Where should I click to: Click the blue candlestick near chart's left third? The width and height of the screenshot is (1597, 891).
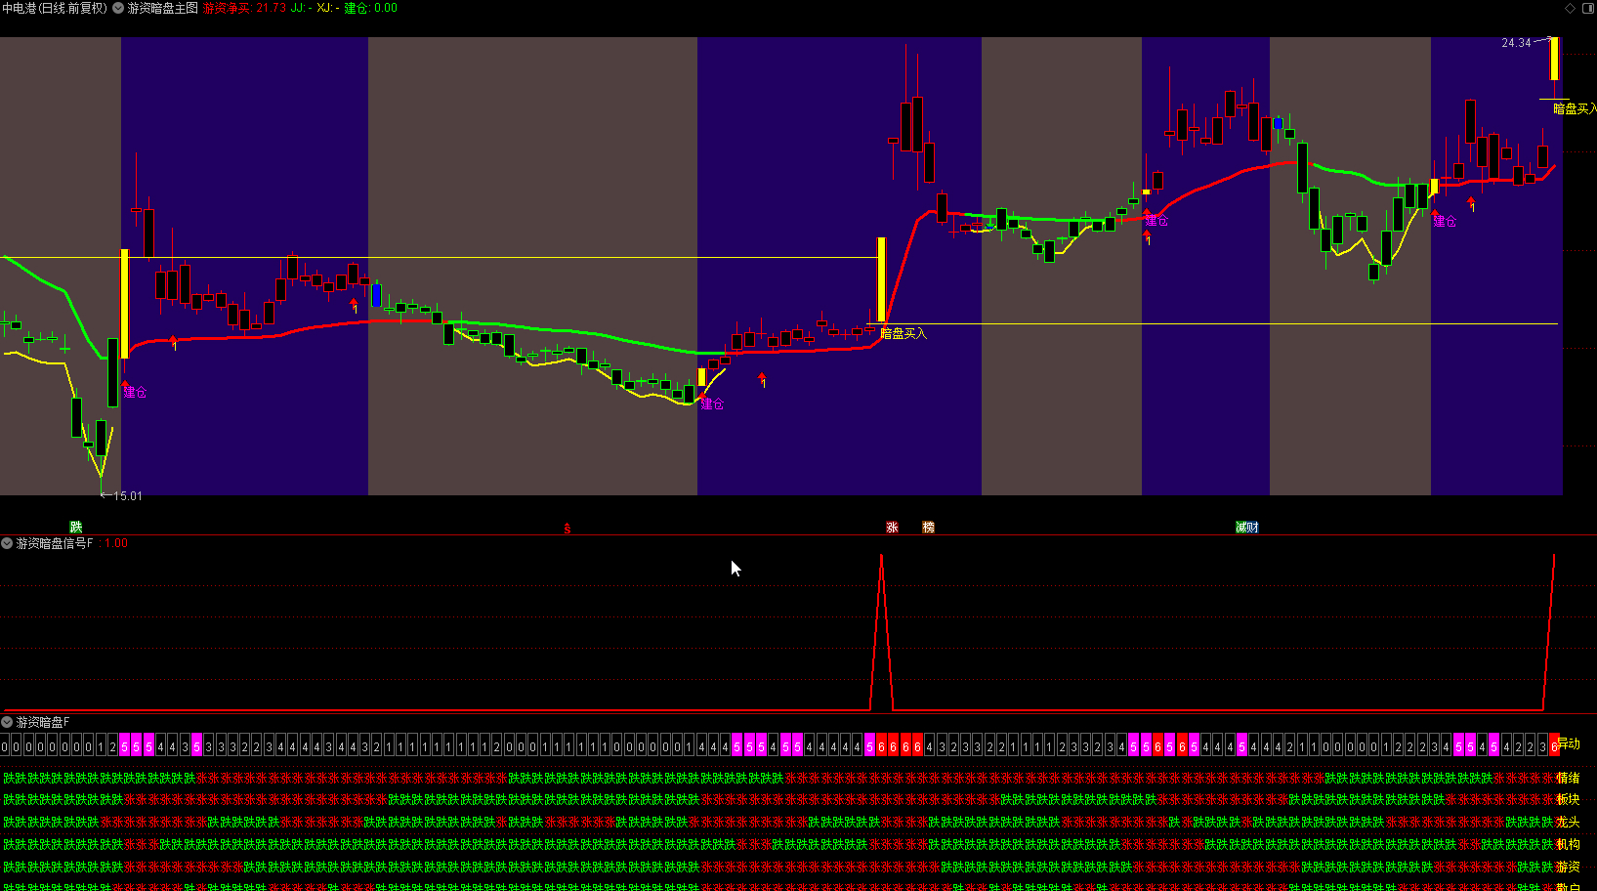click(377, 295)
